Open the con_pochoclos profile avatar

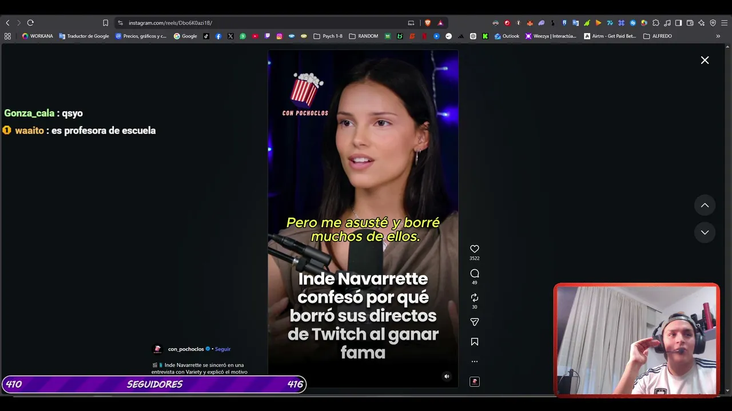158,349
